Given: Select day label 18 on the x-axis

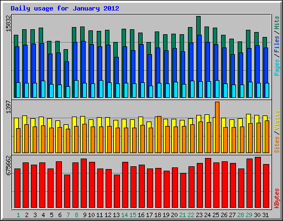Looking at the screenshot, I should [x=158, y=215].
